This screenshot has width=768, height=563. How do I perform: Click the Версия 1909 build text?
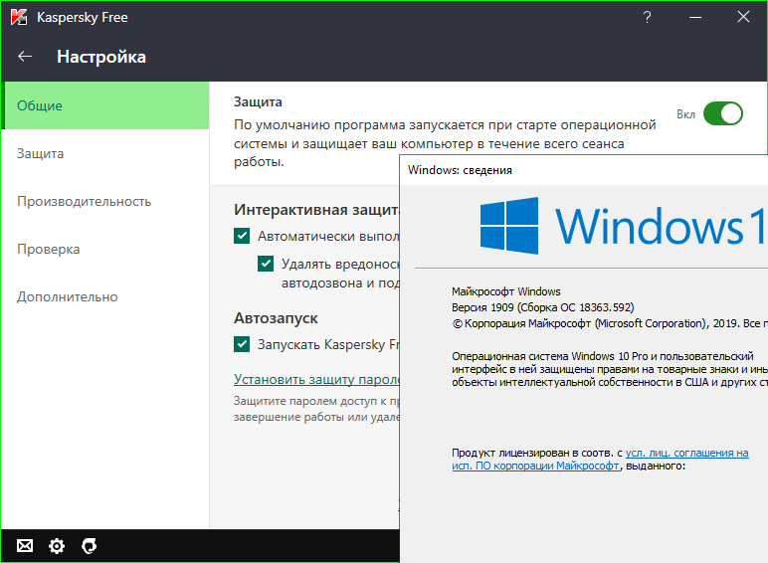click(x=543, y=307)
